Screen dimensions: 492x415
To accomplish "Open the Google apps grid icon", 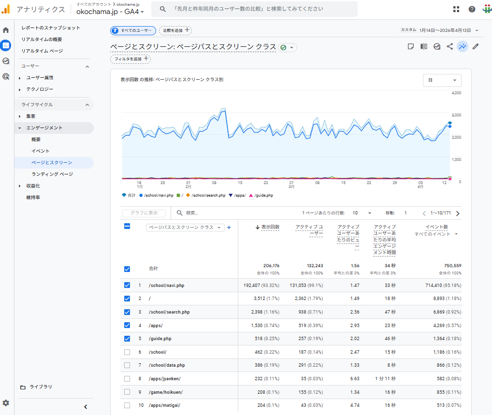I will click(456, 9).
